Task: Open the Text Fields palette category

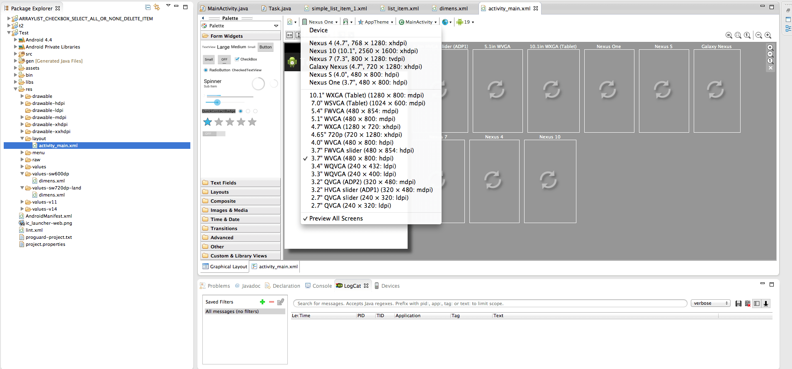Action: 241,183
